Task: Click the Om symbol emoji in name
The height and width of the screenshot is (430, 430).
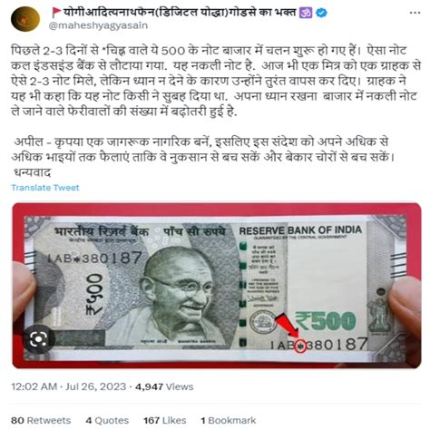Action: pyautogui.click(x=306, y=13)
